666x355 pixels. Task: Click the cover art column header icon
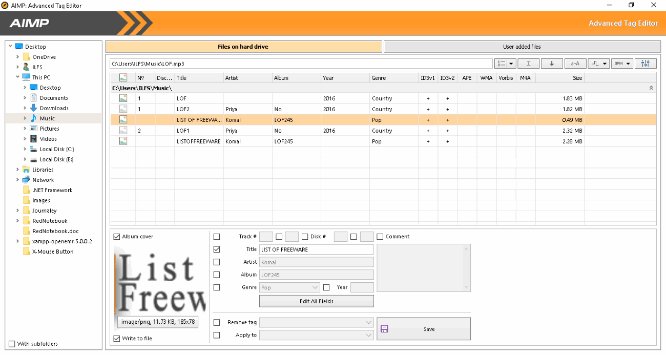pyautogui.click(x=123, y=78)
